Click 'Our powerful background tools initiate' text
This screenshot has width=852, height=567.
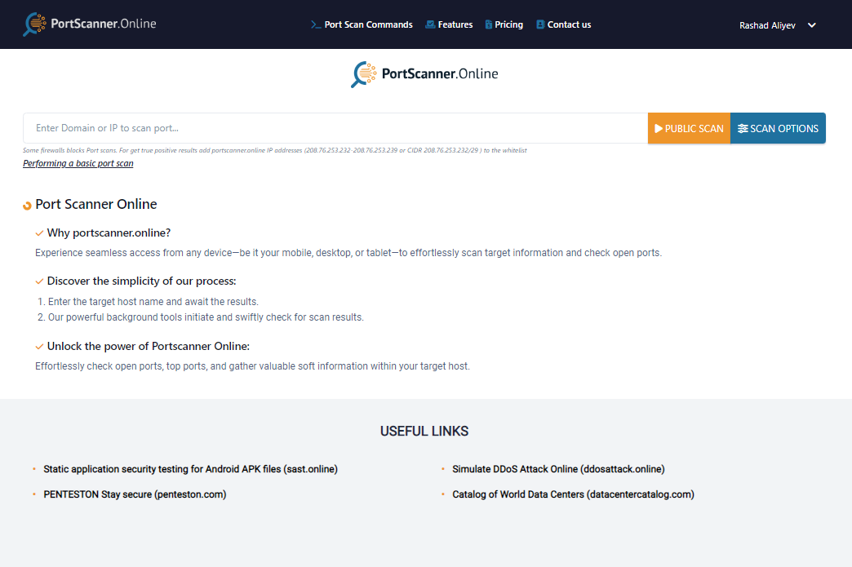pyautogui.click(x=206, y=317)
